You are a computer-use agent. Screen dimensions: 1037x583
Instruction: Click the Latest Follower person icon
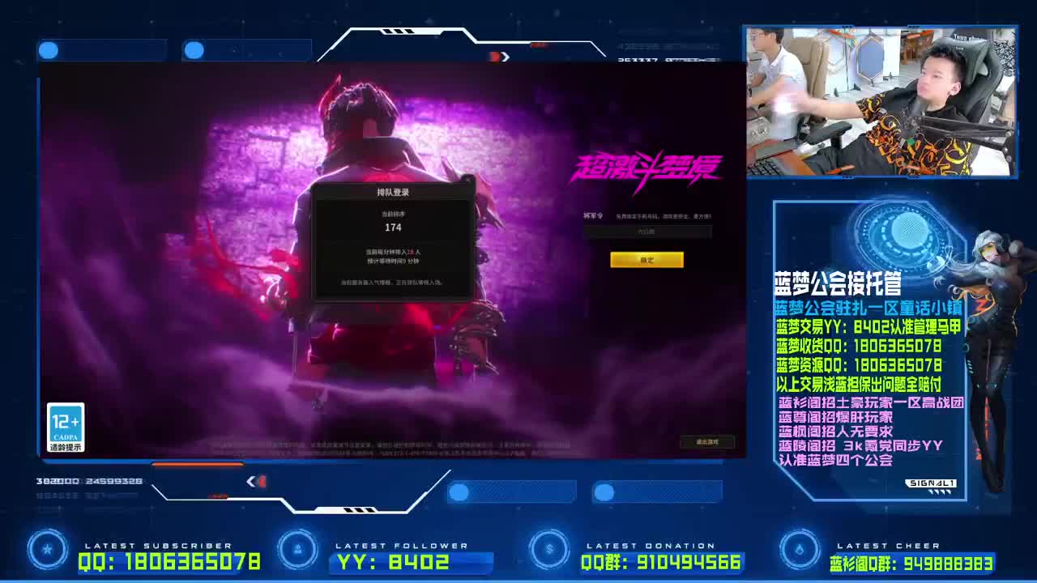[x=298, y=550]
